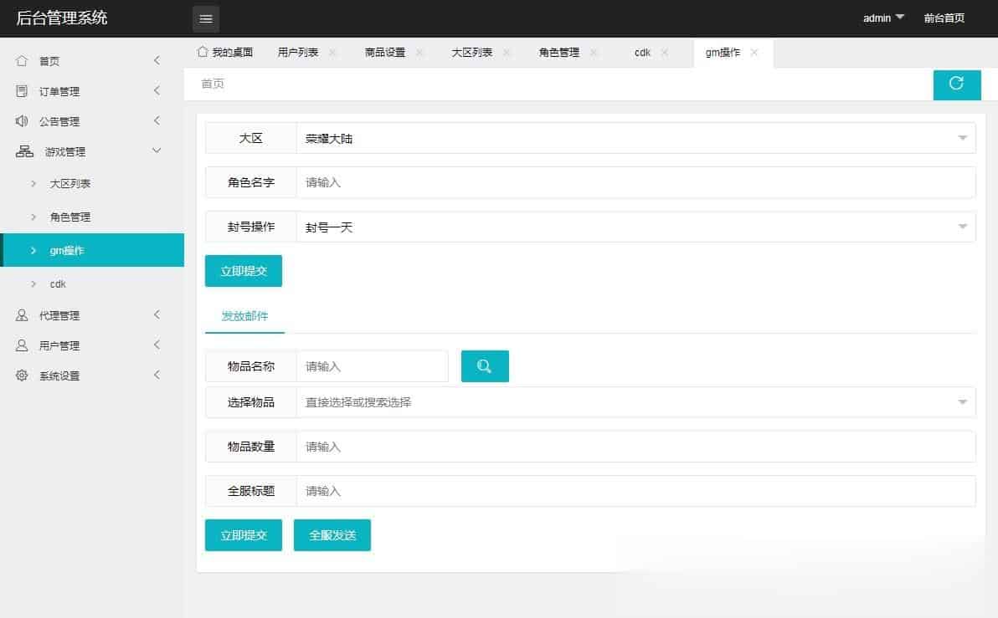Viewport: 998px width, 618px height.
Task: Expand the 代理管理 chevron
Action: [157, 314]
